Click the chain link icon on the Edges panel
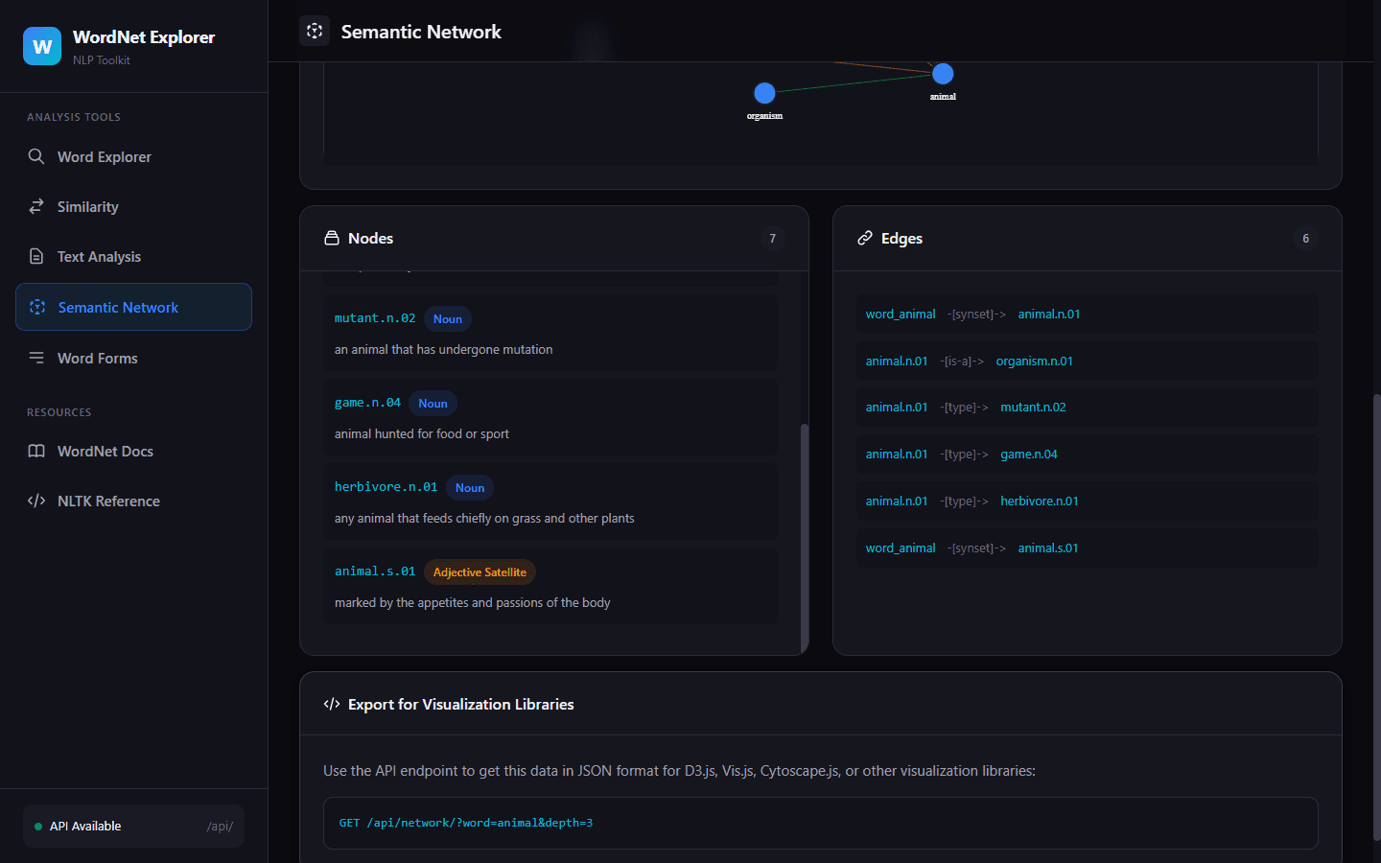Image resolution: width=1381 pixels, height=863 pixels. (x=866, y=237)
